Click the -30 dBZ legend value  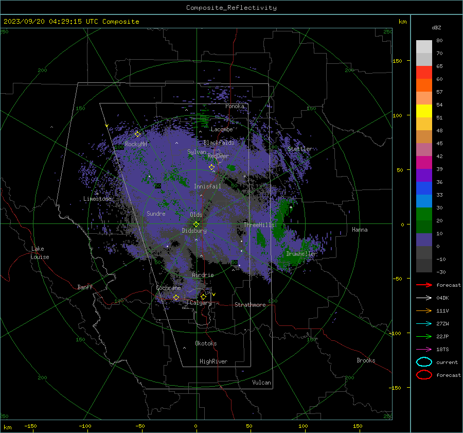pyautogui.click(x=441, y=272)
